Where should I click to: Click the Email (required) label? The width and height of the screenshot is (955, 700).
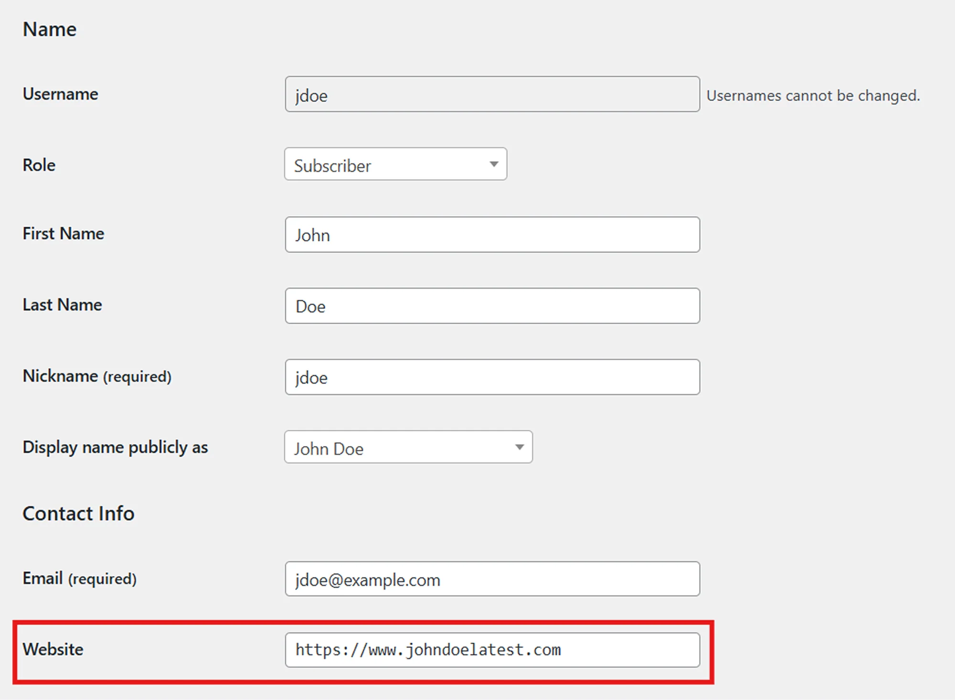coord(80,578)
